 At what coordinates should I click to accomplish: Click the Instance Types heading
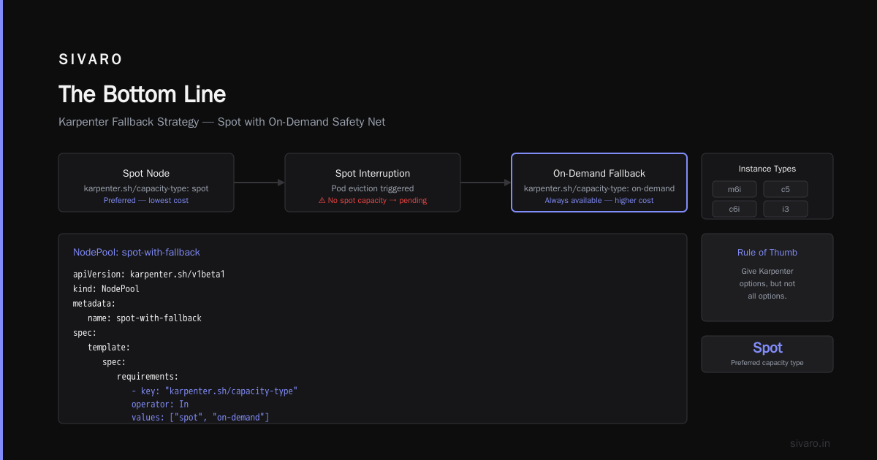click(767, 169)
